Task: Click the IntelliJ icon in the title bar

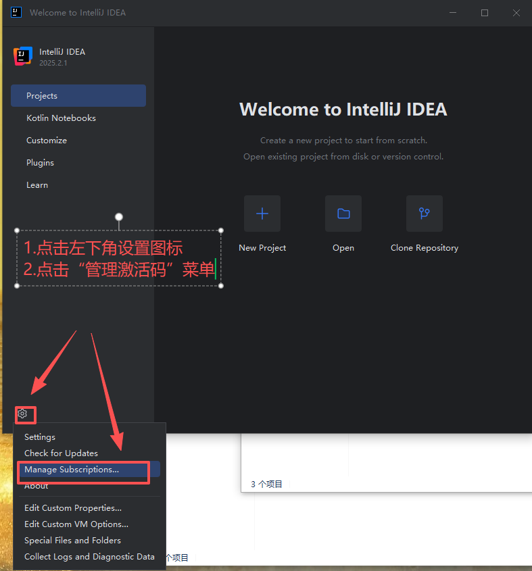Action: tap(16, 12)
